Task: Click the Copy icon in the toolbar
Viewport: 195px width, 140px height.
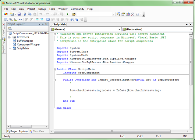Action: point(30,14)
